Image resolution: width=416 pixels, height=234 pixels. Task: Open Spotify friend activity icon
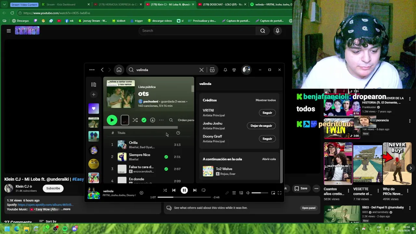click(x=234, y=70)
